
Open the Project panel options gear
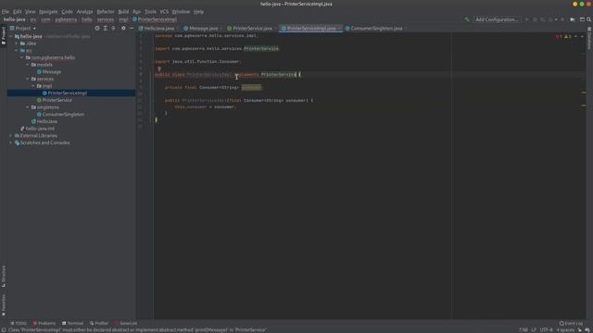pyautogui.click(x=123, y=28)
